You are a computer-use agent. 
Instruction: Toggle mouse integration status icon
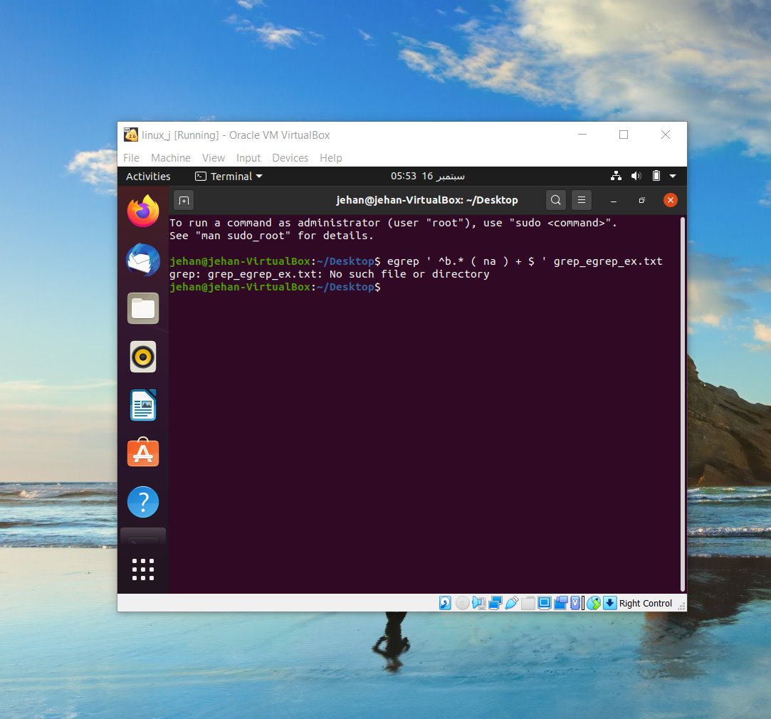(x=593, y=603)
